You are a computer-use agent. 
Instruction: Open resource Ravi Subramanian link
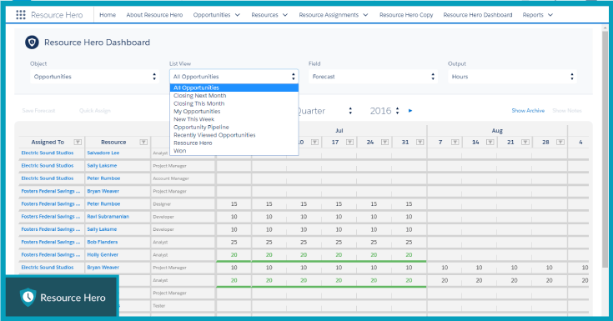[x=108, y=216]
